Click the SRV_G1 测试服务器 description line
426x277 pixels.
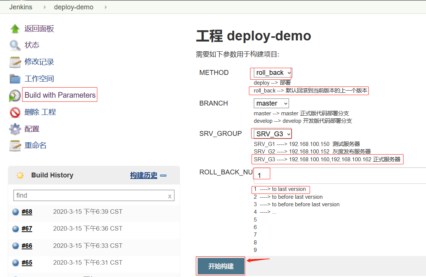click(307, 144)
